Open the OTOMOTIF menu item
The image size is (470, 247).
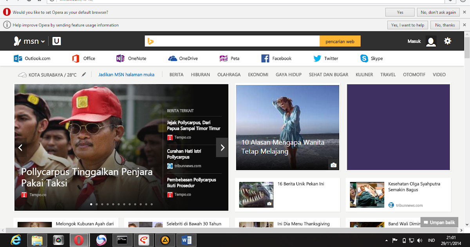(414, 74)
